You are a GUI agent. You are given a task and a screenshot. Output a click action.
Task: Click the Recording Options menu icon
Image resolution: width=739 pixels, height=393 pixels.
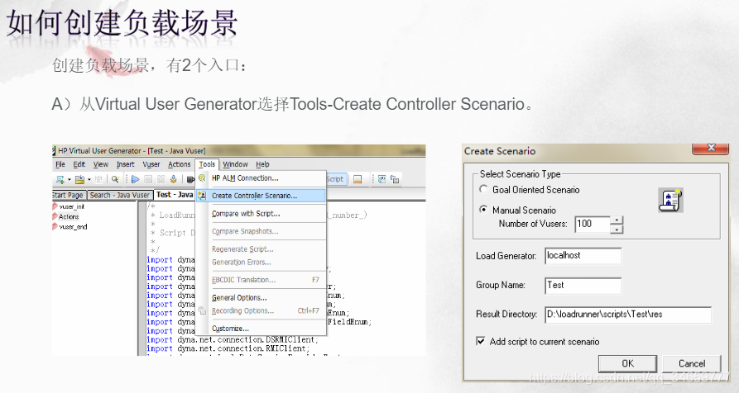[202, 310]
